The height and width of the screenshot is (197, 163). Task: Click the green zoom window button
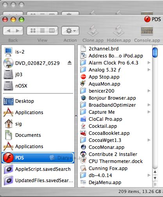click(21, 20)
